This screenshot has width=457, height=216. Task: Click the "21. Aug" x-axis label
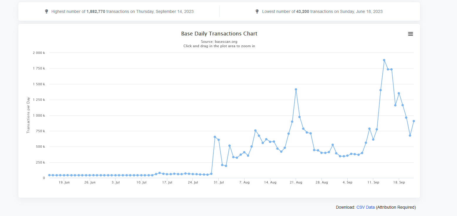point(296,182)
